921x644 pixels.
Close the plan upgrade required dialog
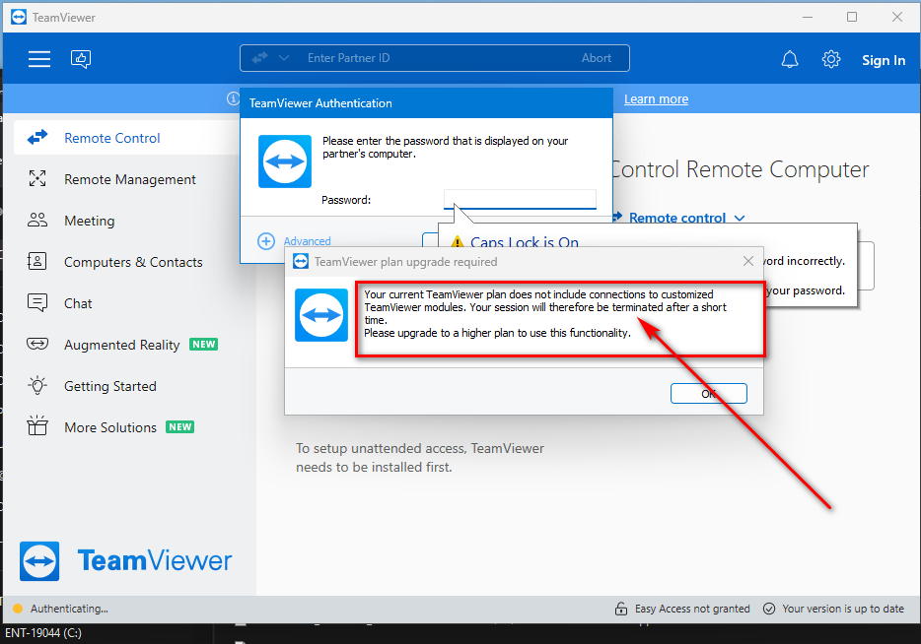coord(747,261)
